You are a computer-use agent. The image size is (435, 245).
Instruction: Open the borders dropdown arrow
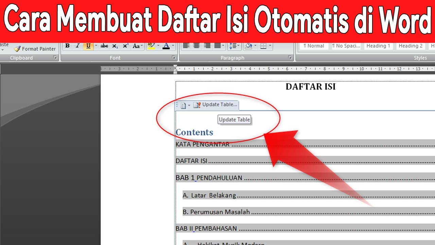coord(269,46)
